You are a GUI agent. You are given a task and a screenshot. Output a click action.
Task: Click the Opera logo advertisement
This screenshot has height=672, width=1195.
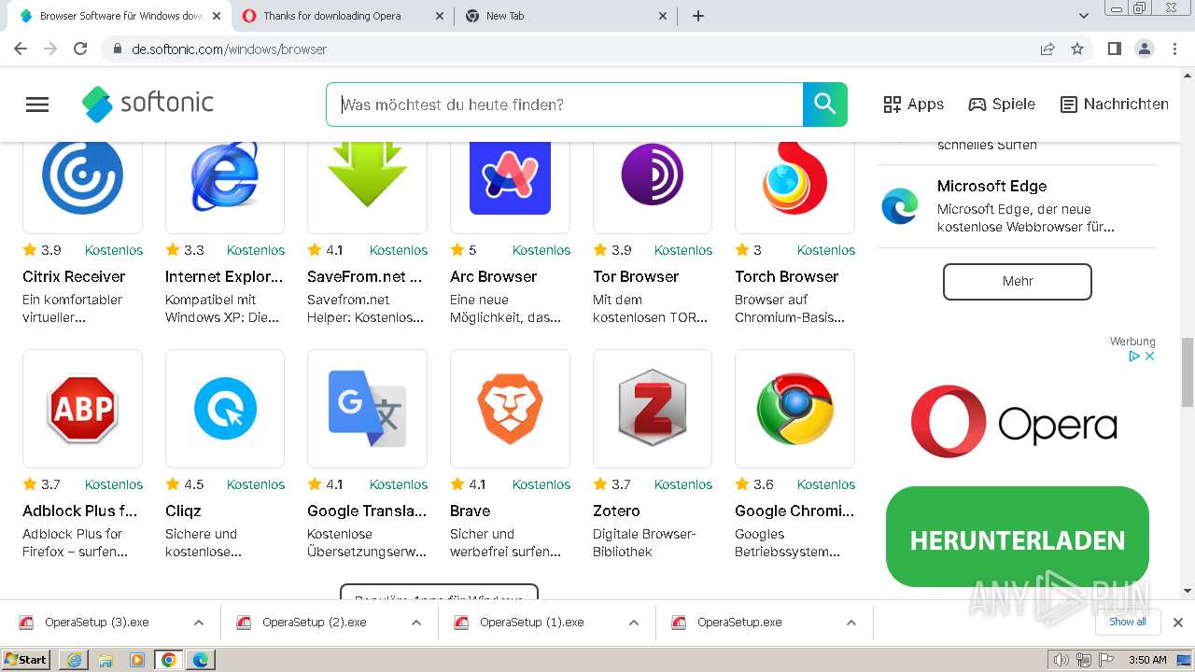click(x=1015, y=422)
